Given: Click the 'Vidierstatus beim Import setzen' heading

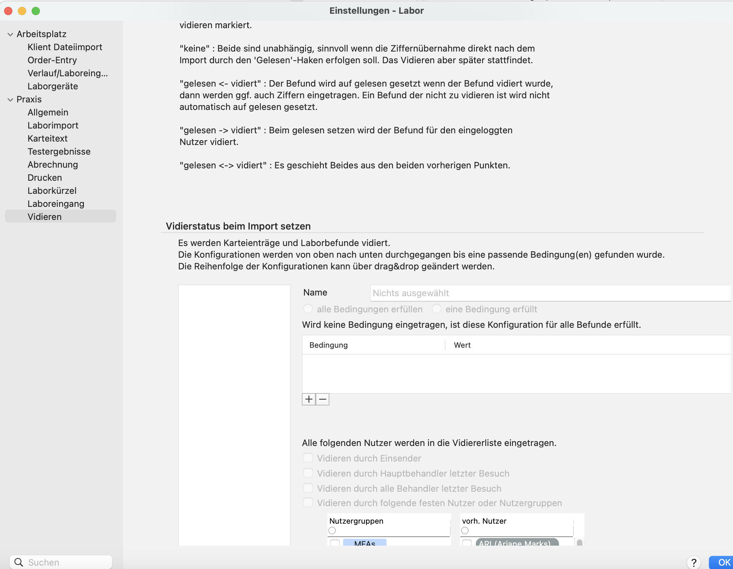Looking at the screenshot, I should [x=238, y=226].
